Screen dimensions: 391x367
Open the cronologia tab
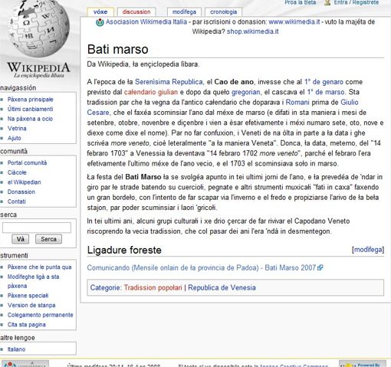223,11
